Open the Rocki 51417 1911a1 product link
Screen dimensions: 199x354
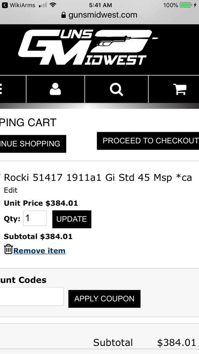coord(98,178)
